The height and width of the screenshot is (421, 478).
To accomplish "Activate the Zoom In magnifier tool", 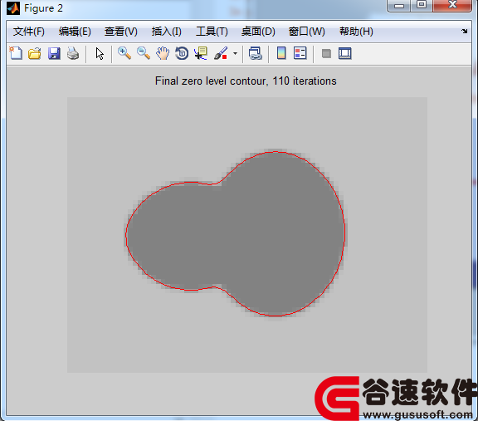I will tap(124, 53).
